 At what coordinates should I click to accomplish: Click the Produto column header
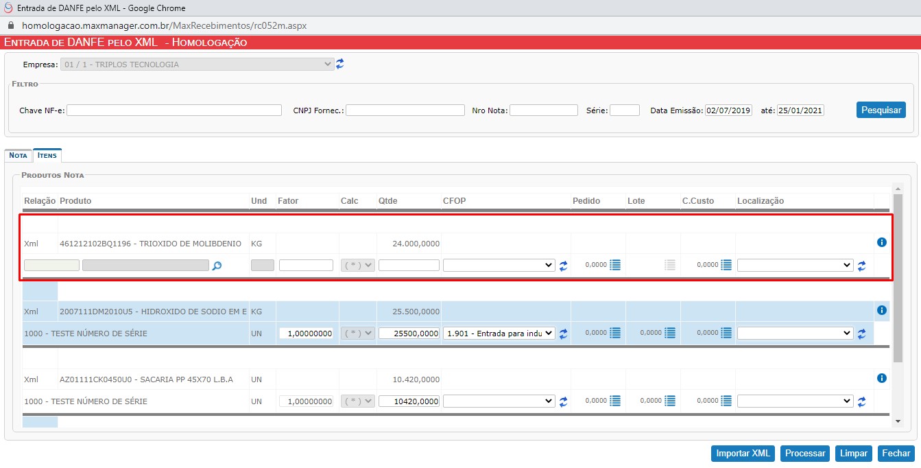pyautogui.click(x=75, y=201)
